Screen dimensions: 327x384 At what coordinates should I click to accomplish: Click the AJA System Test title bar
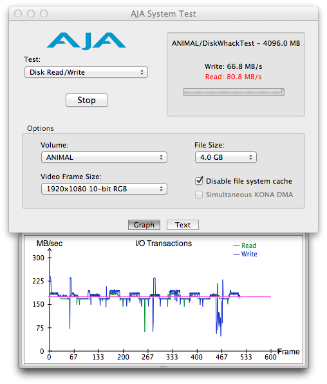pyautogui.click(x=163, y=14)
